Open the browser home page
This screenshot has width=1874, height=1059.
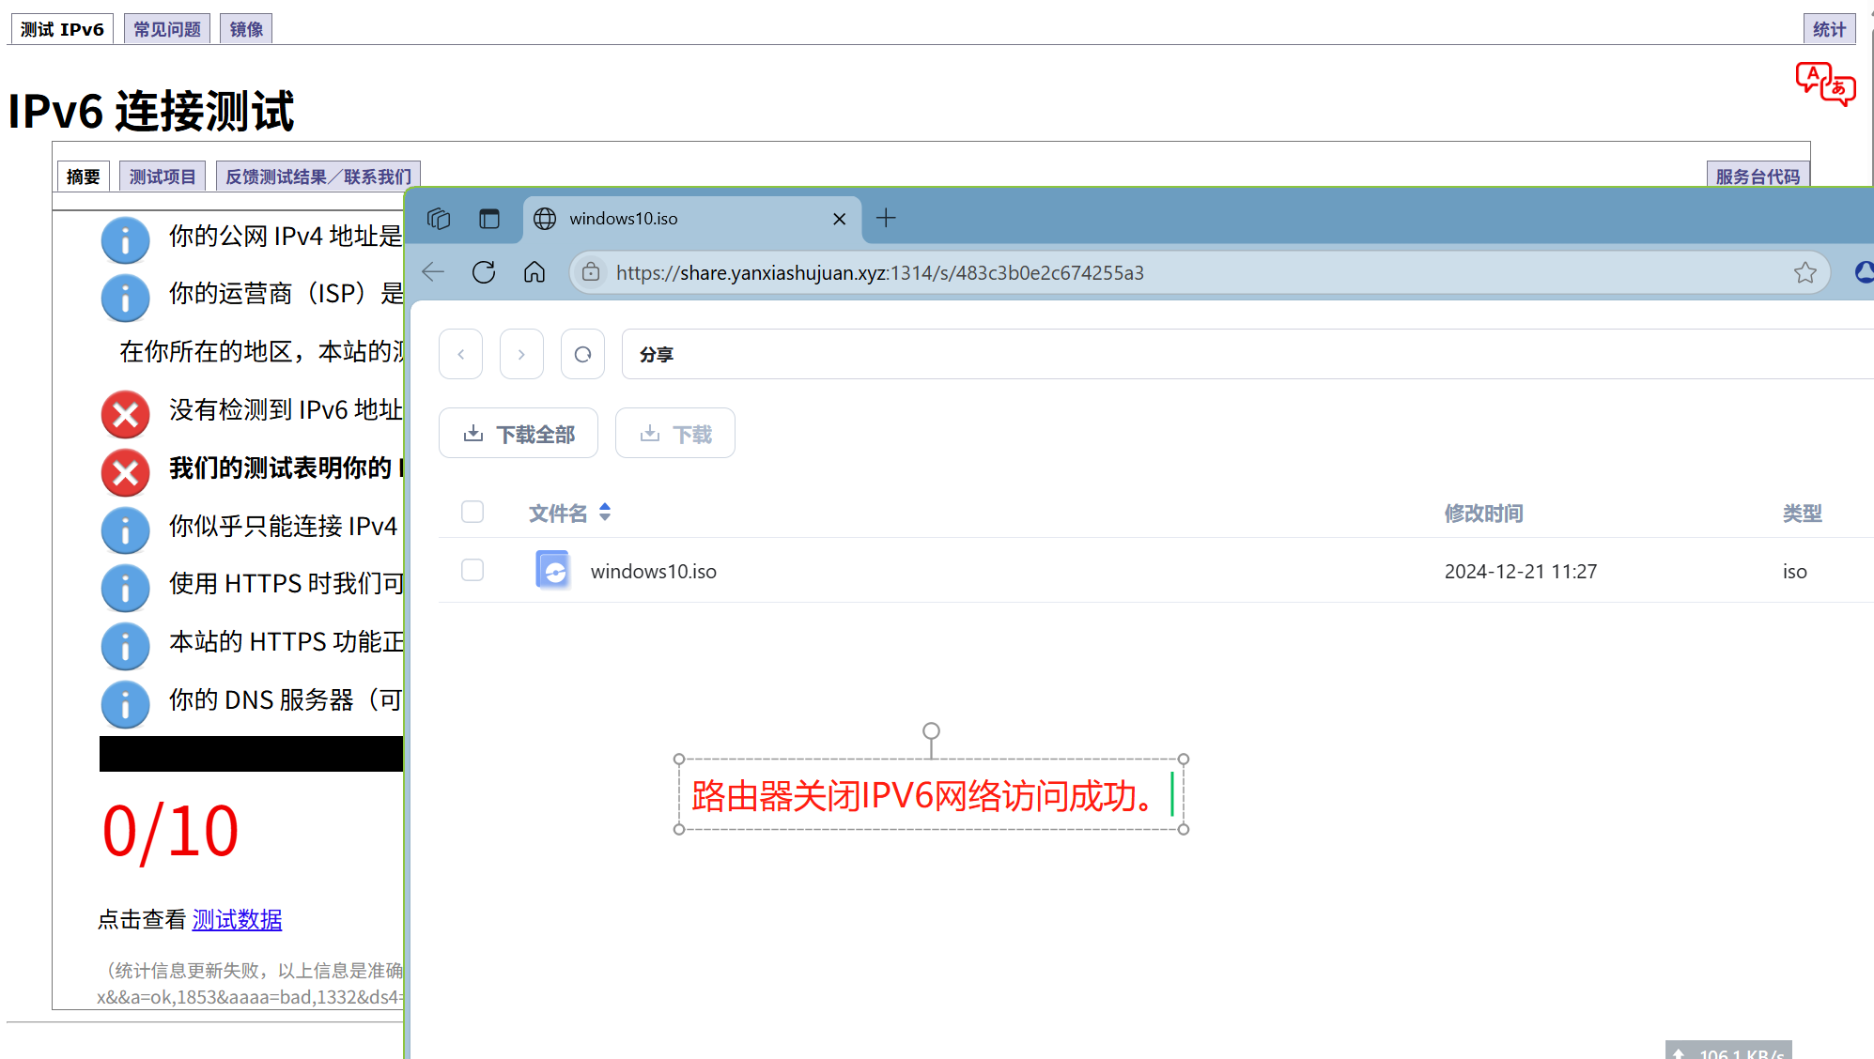coord(534,272)
